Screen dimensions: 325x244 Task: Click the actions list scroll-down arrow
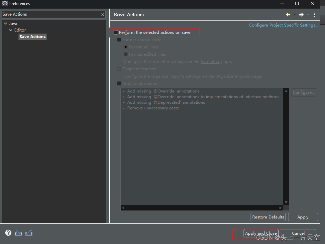(x=286, y=202)
